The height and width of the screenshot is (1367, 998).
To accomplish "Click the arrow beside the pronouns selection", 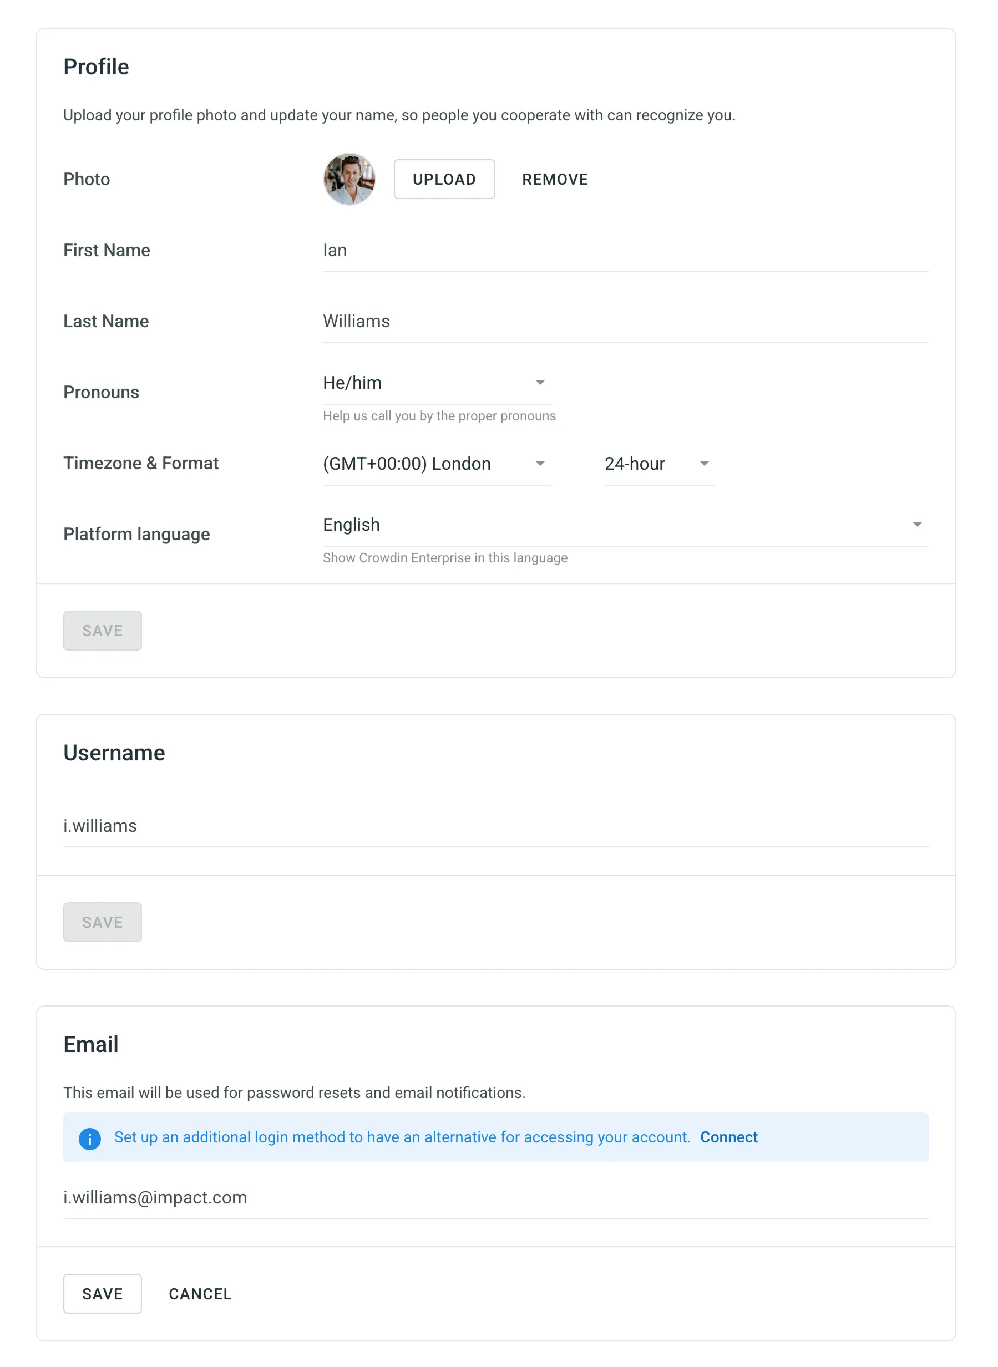I will [540, 382].
